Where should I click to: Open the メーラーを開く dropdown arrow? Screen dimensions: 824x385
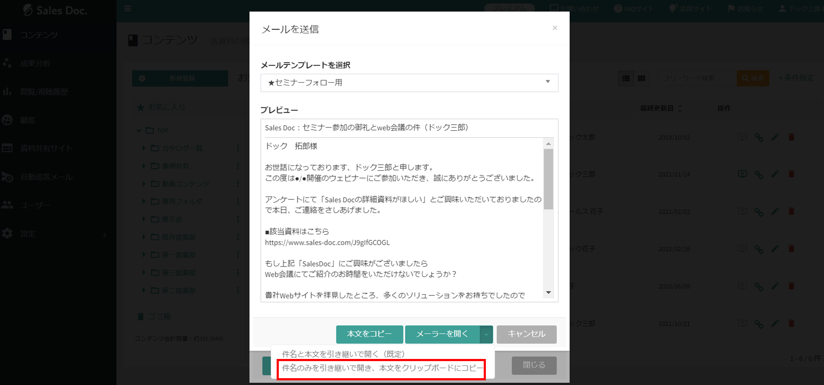pos(486,335)
